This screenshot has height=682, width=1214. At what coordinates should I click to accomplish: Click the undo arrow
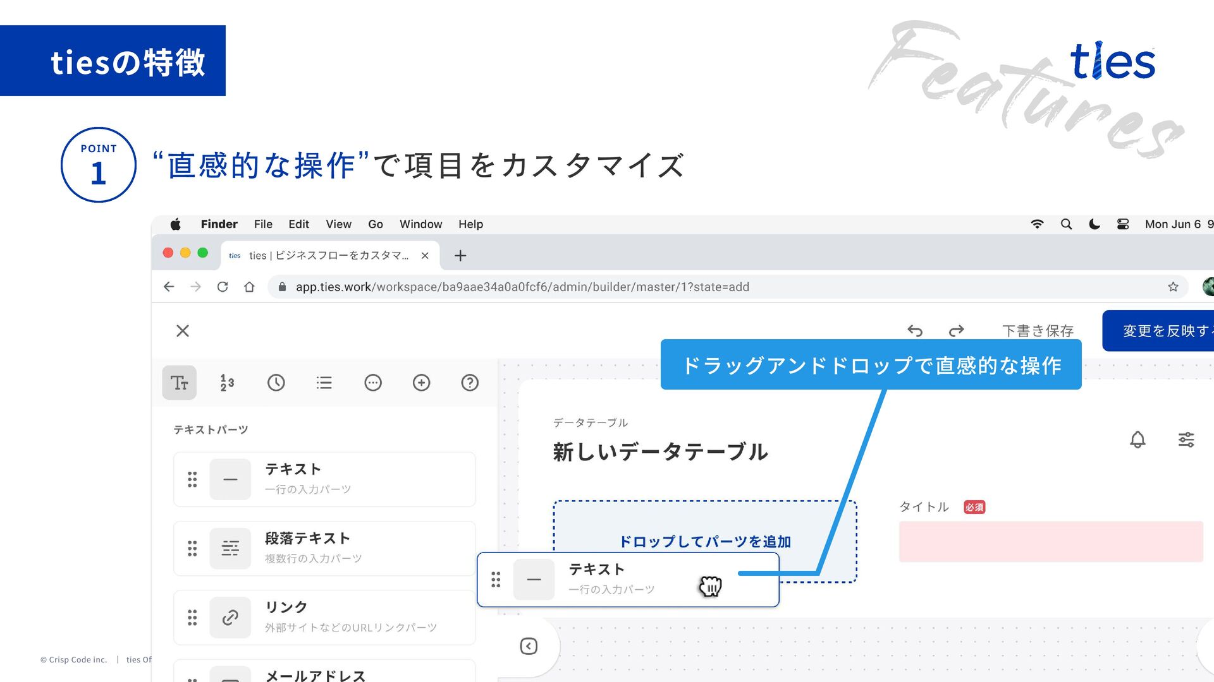click(x=915, y=331)
